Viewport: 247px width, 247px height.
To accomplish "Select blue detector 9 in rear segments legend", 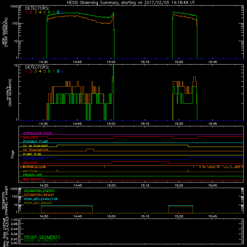I will [63, 71].
